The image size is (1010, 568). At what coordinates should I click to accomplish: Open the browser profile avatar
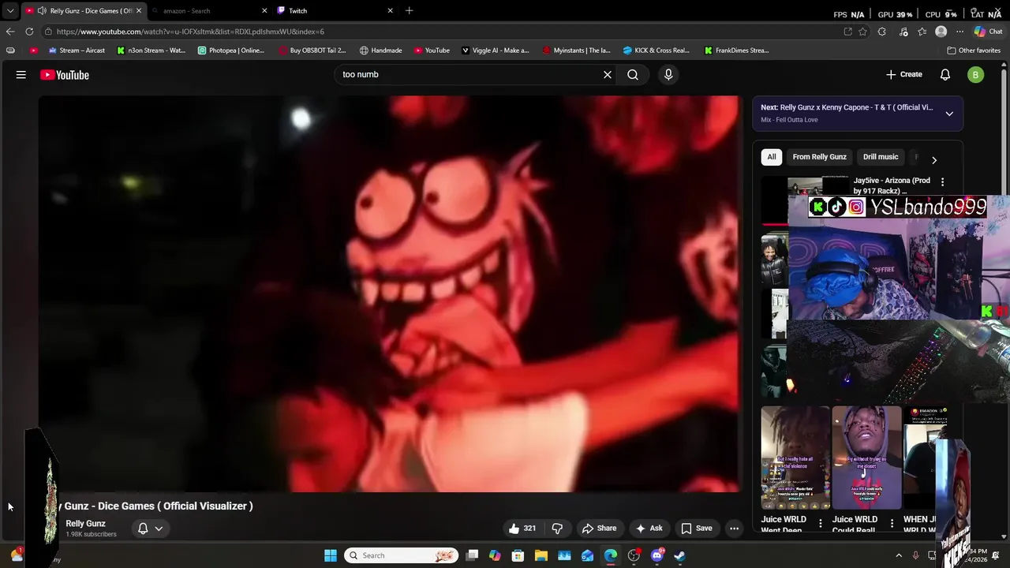941,32
